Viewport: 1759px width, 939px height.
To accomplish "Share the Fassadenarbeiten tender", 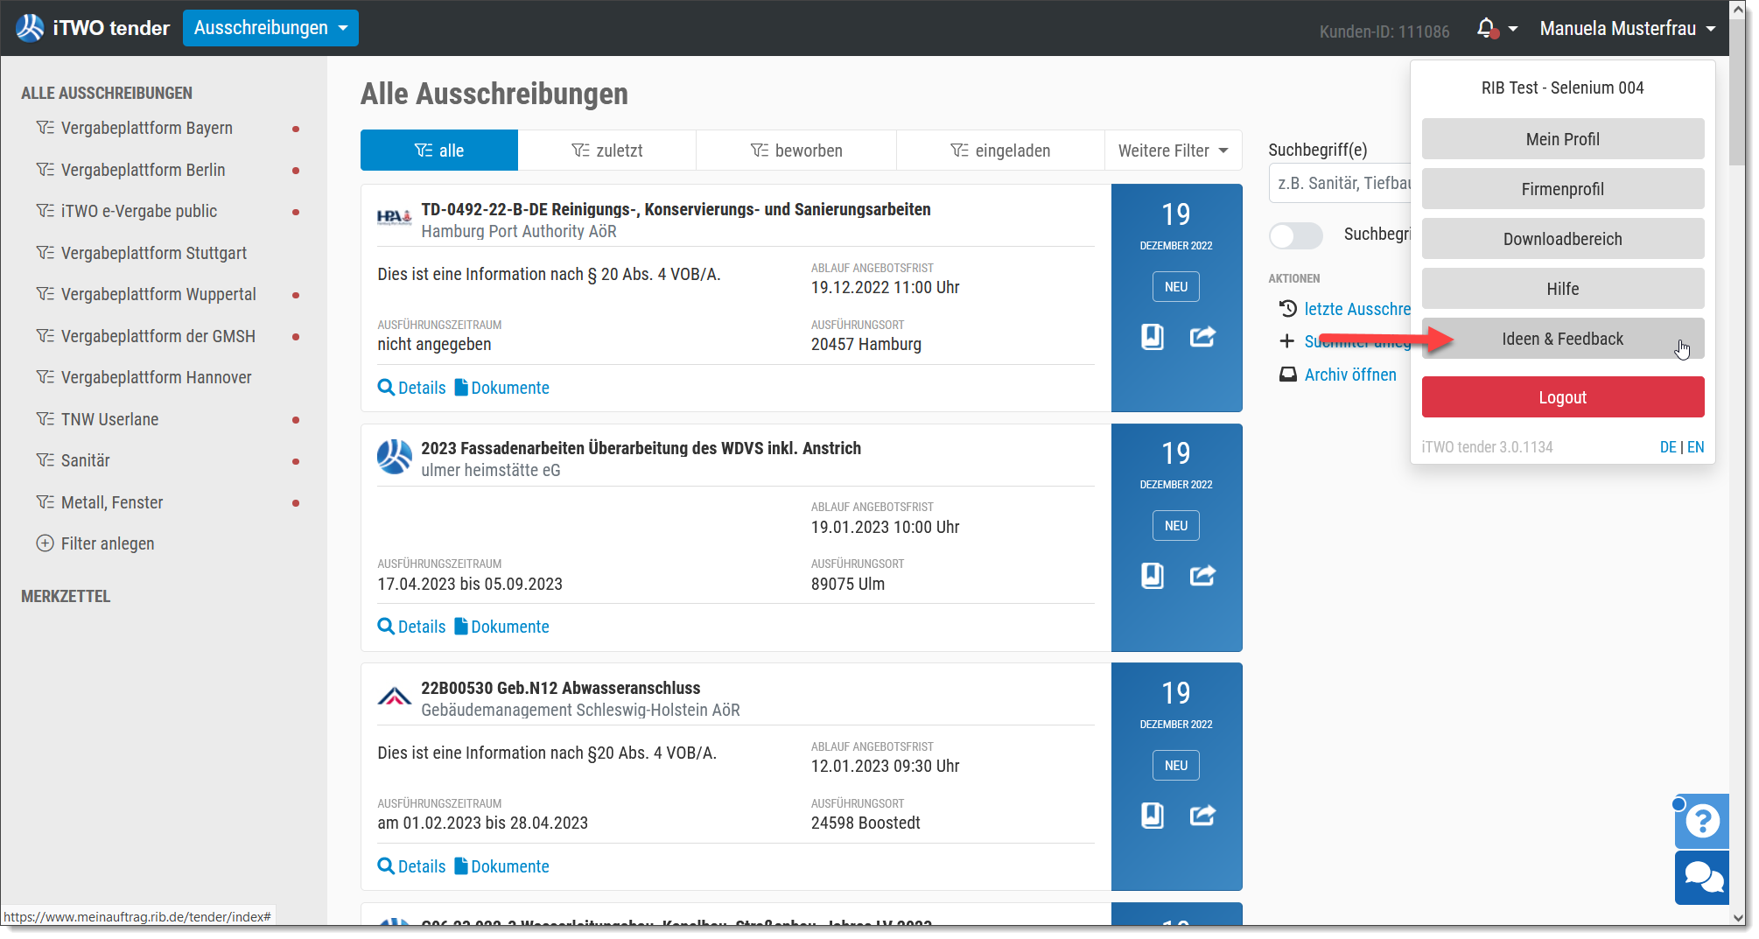I will 1202,576.
